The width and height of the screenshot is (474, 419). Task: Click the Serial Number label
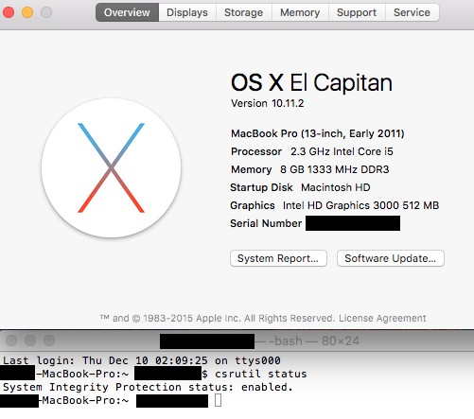coord(266,223)
